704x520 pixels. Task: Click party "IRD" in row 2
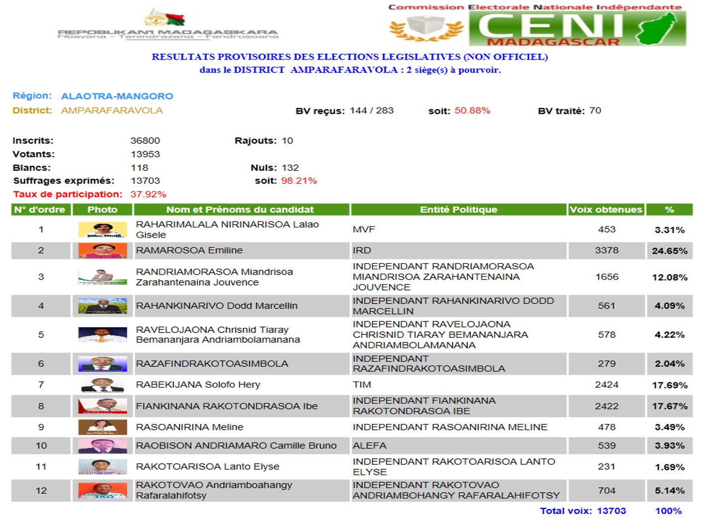362,250
